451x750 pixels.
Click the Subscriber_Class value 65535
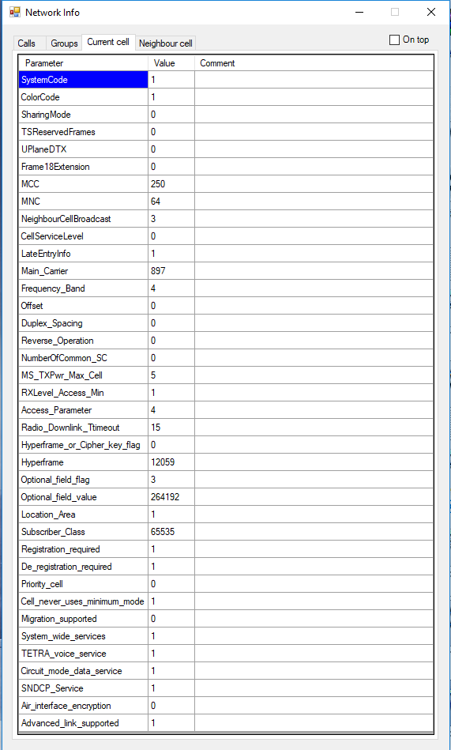click(171, 532)
